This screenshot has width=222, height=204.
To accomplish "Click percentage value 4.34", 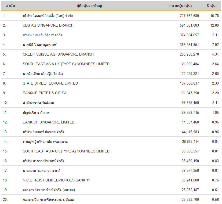I will coord(215,54).
